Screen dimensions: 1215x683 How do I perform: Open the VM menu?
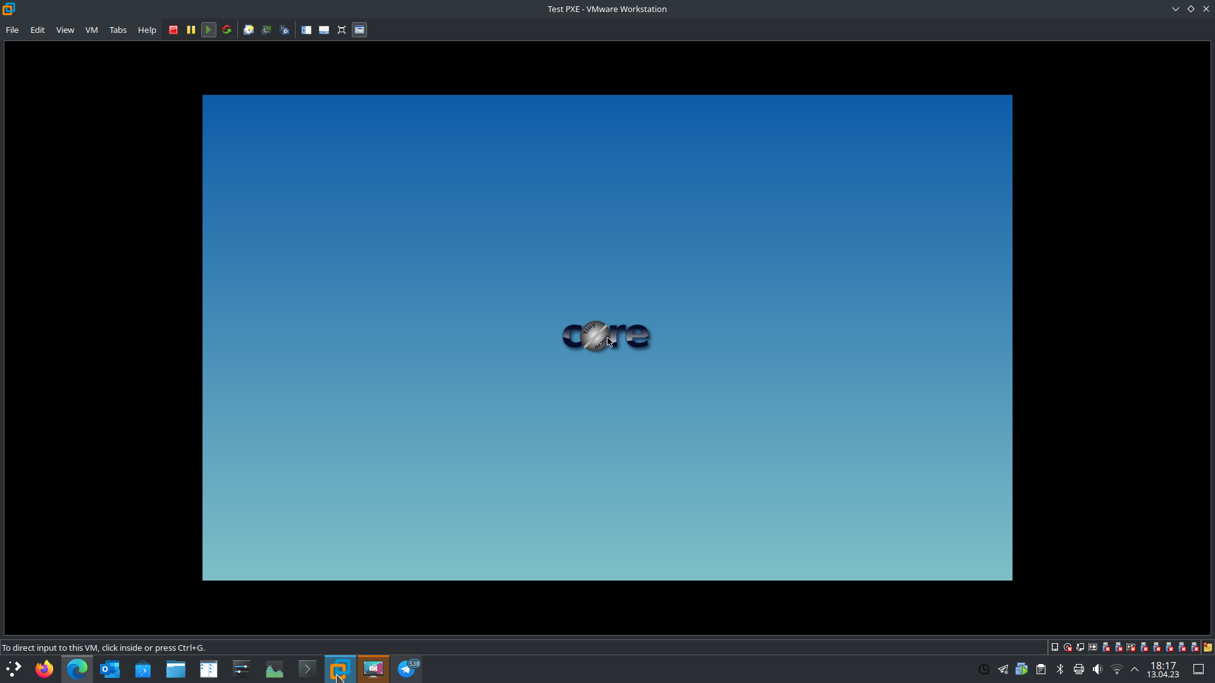click(92, 30)
